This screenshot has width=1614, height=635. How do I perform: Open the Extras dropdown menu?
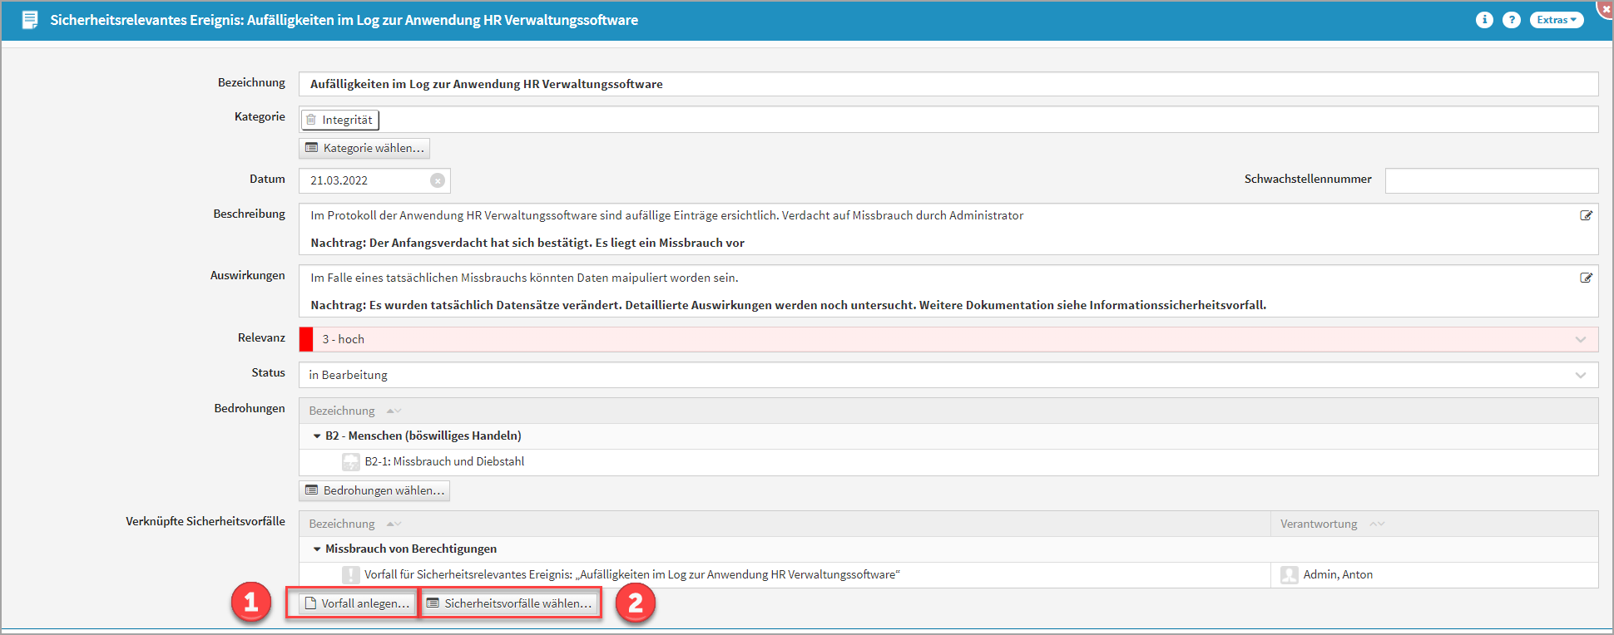pos(1556,20)
